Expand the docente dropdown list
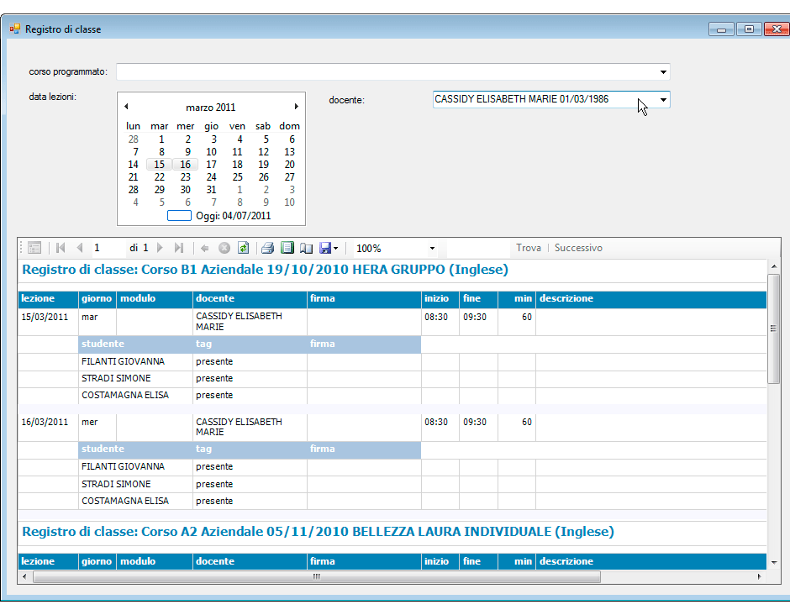 pos(663,100)
